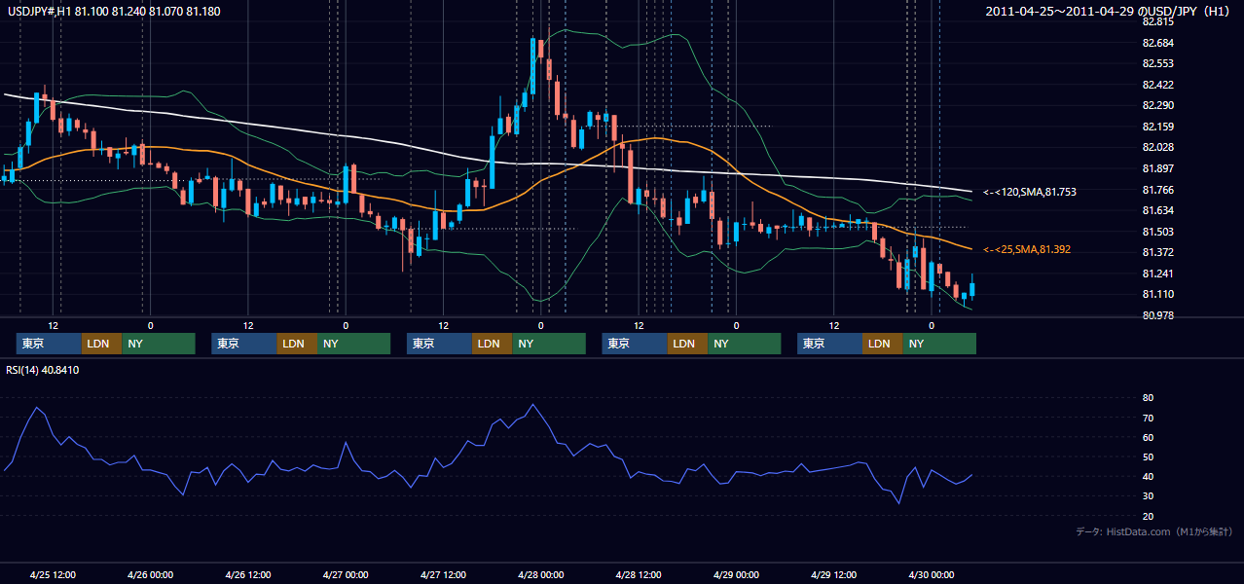Select the RSI(14) 40.8410 indicator label

(x=43, y=370)
